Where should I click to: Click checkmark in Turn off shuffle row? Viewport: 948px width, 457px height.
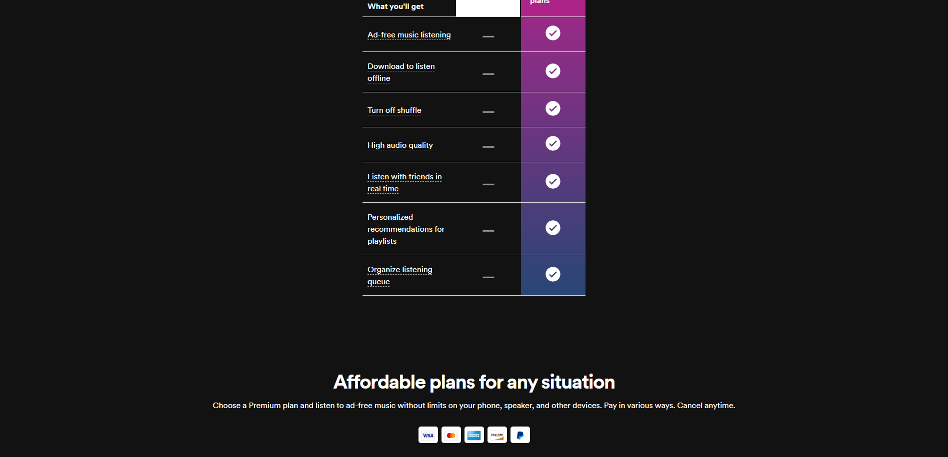[553, 108]
